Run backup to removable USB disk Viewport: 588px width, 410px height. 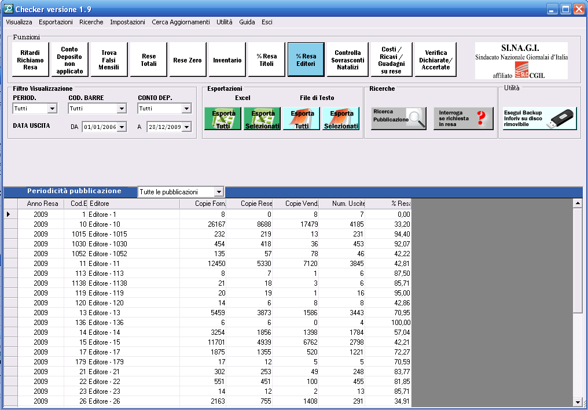[x=539, y=119]
